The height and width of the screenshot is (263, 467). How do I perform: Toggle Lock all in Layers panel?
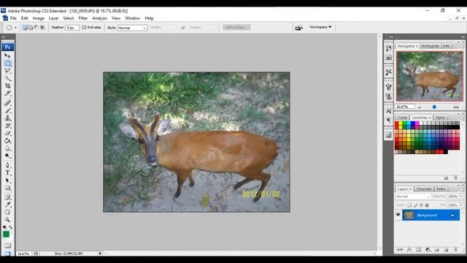pyautogui.click(x=427, y=205)
